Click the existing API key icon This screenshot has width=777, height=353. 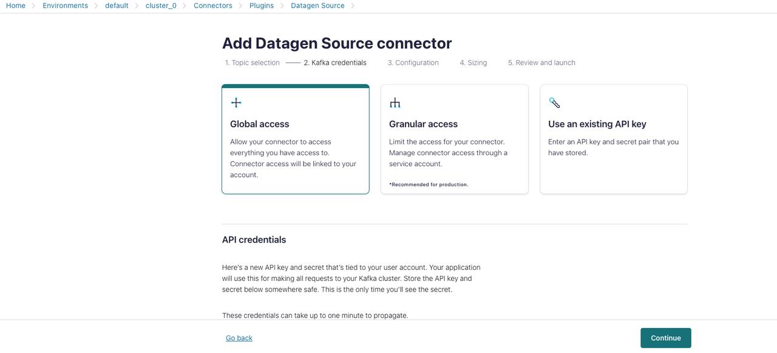554,103
